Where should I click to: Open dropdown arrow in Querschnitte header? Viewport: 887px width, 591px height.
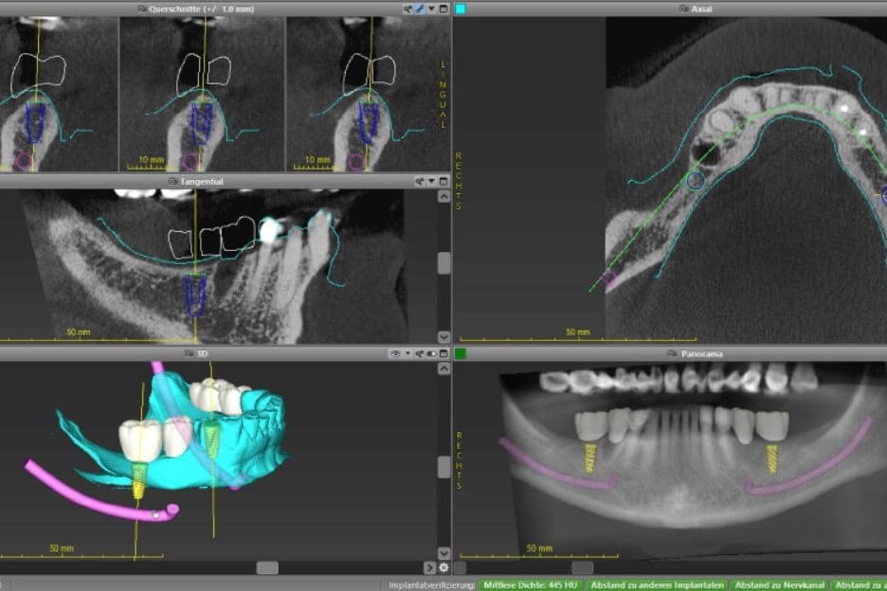click(x=431, y=9)
